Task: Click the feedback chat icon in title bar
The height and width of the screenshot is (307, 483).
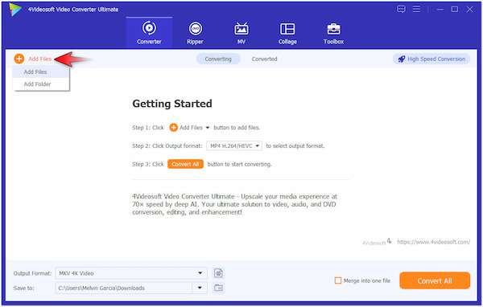Action: 401,9
